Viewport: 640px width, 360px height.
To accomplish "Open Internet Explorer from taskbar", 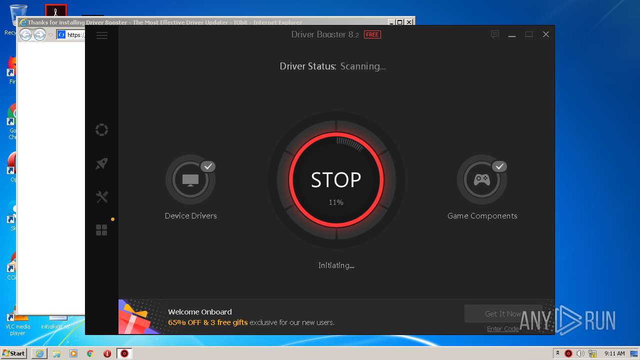I will coord(39,353).
